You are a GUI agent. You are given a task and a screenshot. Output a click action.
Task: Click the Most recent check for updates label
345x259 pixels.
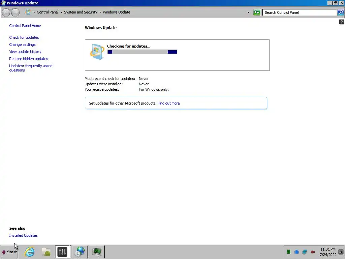tap(110, 79)
